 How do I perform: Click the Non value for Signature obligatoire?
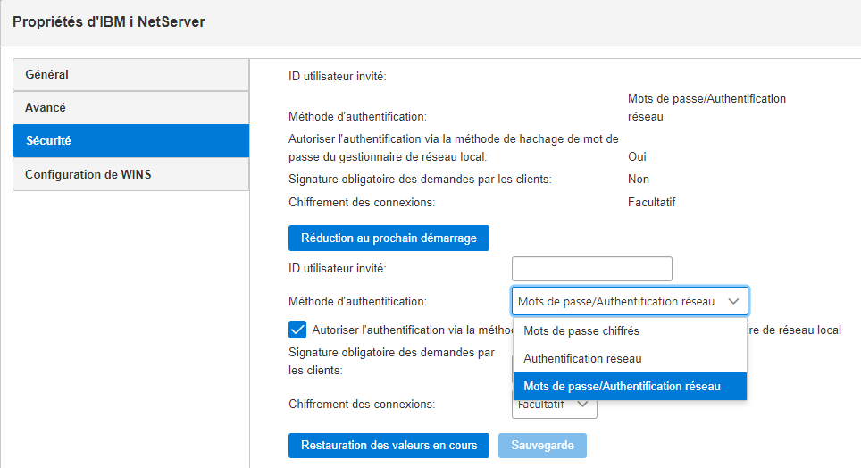[x=639, y=179]
